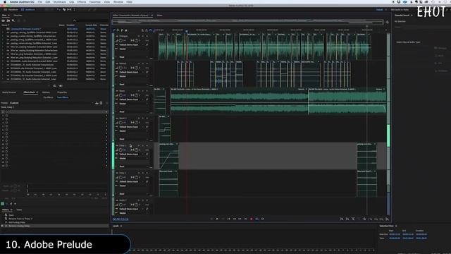
Task: Toggle metronome icon above tracks
Action: click(x=142, y=30)
